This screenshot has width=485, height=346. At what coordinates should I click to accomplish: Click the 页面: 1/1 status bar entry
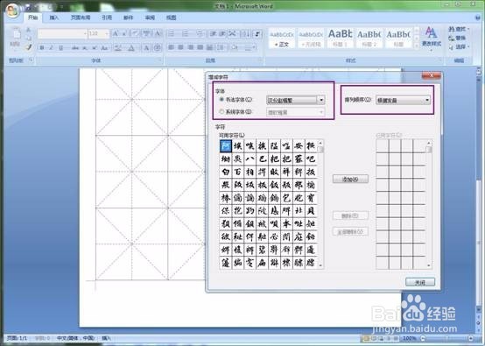click(17, 338)
